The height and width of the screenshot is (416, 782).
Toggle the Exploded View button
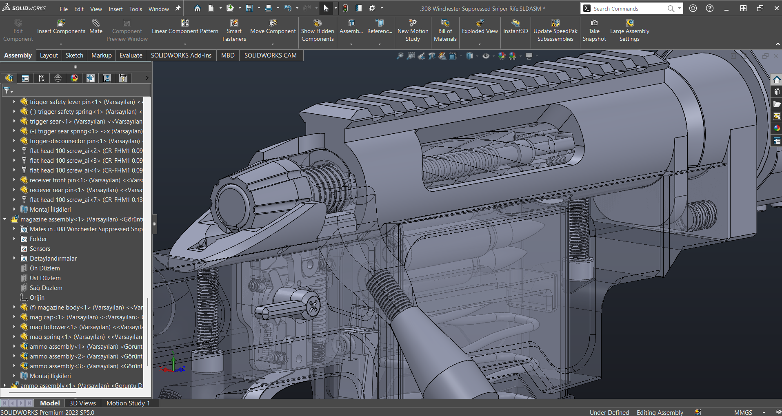coord(480,27)
